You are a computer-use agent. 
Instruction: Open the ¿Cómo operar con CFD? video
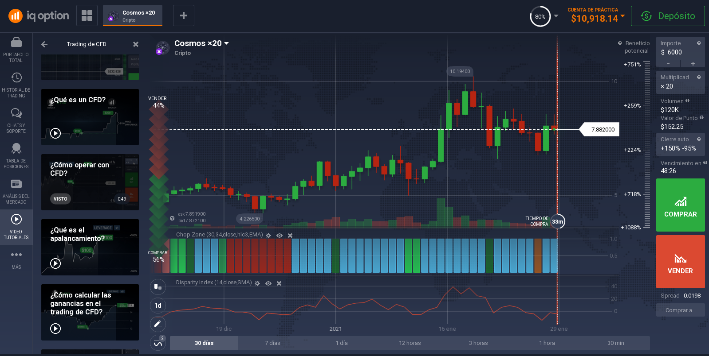[x=90, y=182]
